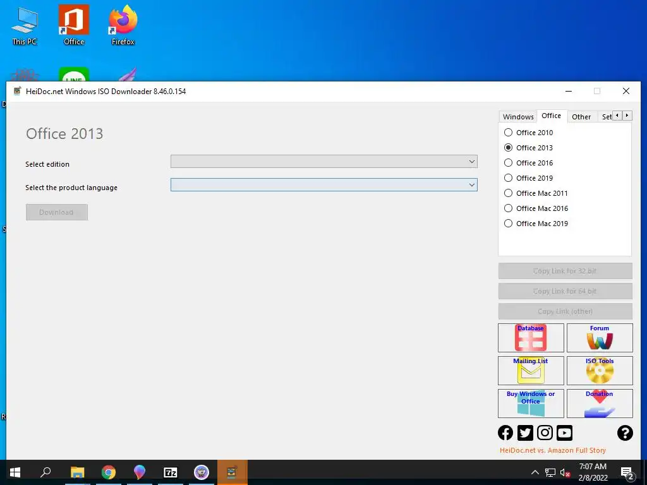Screen dimensions: 647x485
Task: Open taskbar search magnifier
Action: [x=45, y=472]
